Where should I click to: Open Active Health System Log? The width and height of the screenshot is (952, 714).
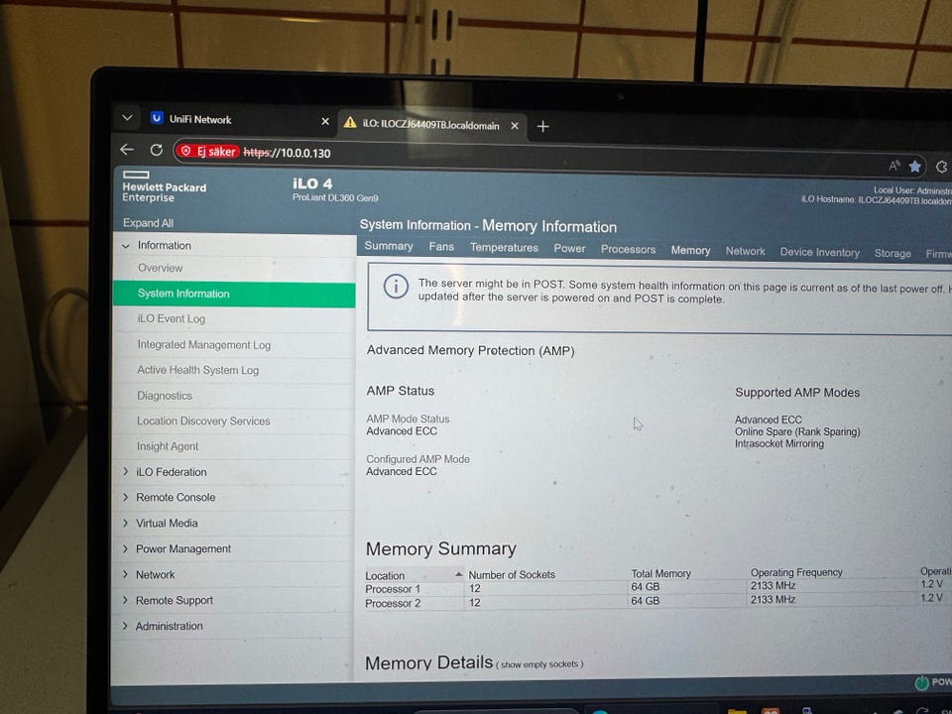[197, 370]
